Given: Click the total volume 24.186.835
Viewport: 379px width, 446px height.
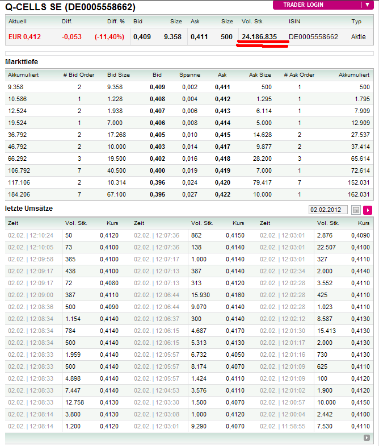Looking at the screenshot, I should coord(259,37).
